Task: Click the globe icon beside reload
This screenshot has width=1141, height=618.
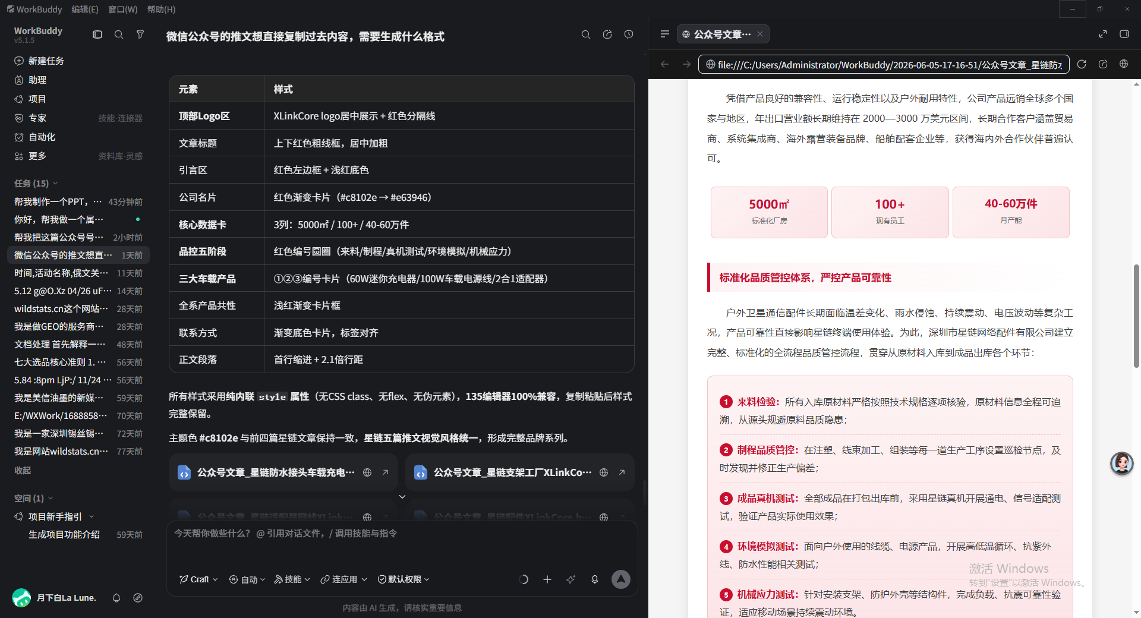Action: pos(1124,64)
